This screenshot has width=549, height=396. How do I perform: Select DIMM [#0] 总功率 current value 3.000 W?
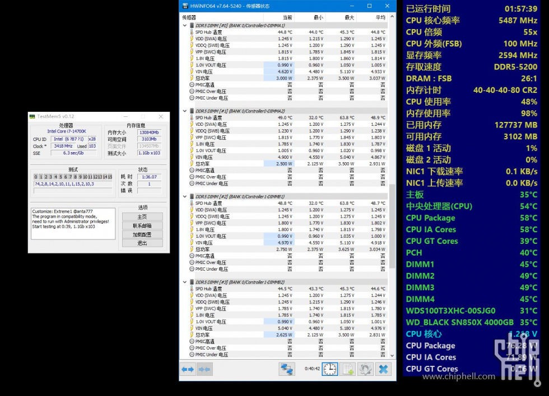[279, 78]
